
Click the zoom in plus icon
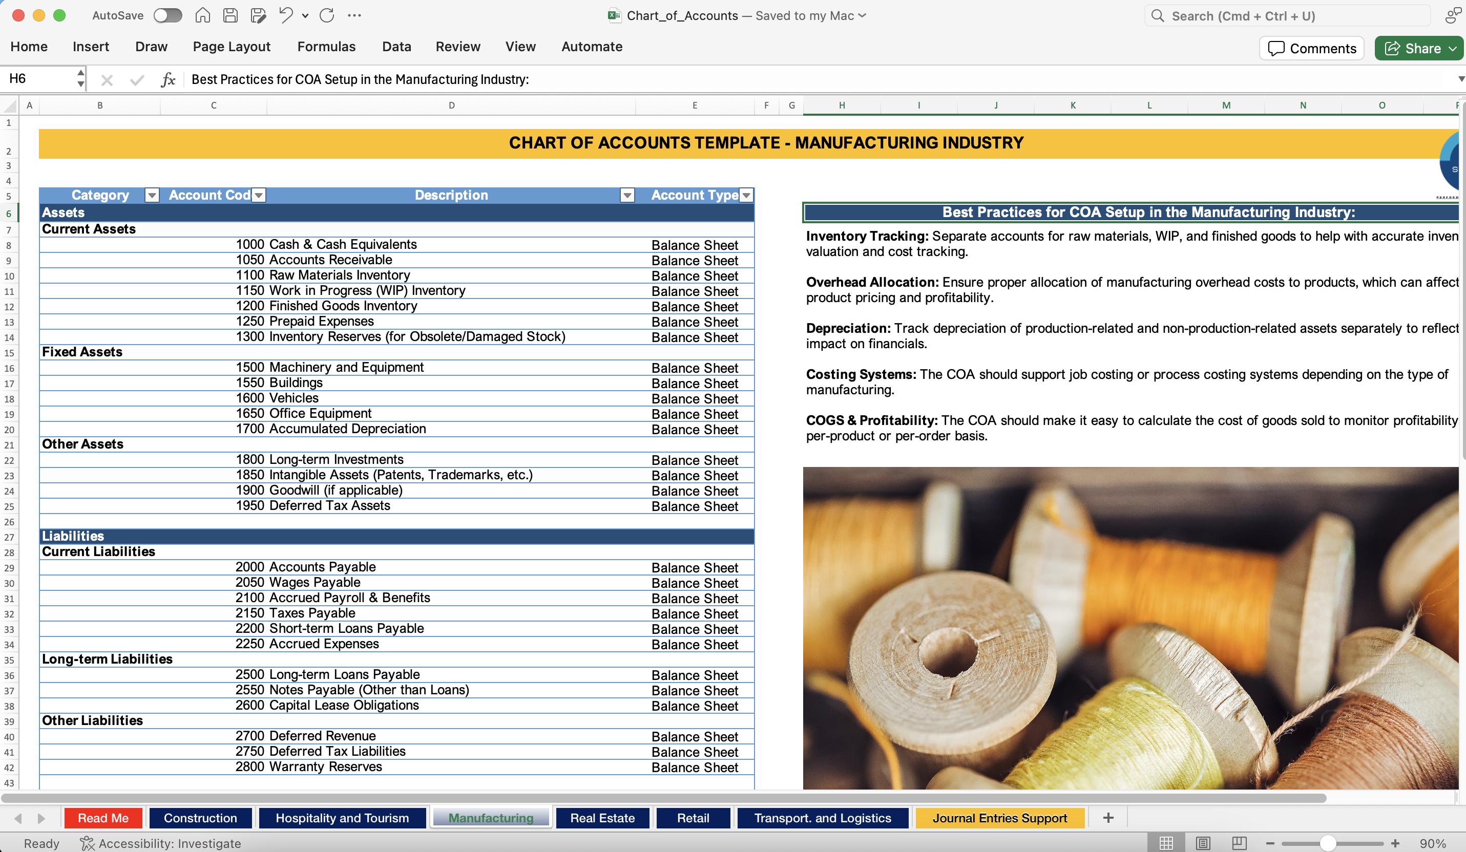click(x=1395, y=843)
